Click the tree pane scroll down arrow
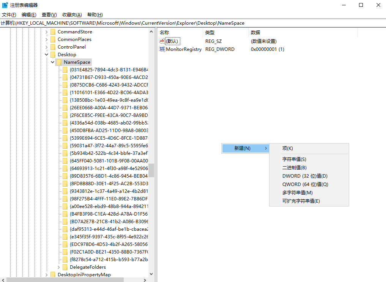This screenshot has width=386, height=282. pos(151,274)
